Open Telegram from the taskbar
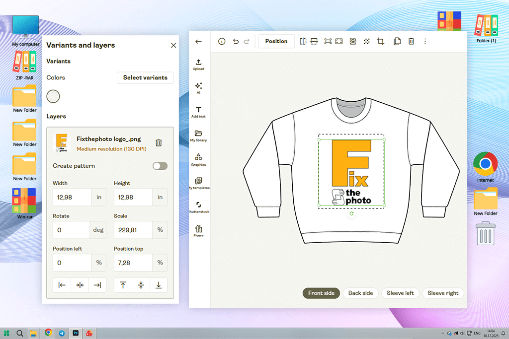 (x=62, y=333)
